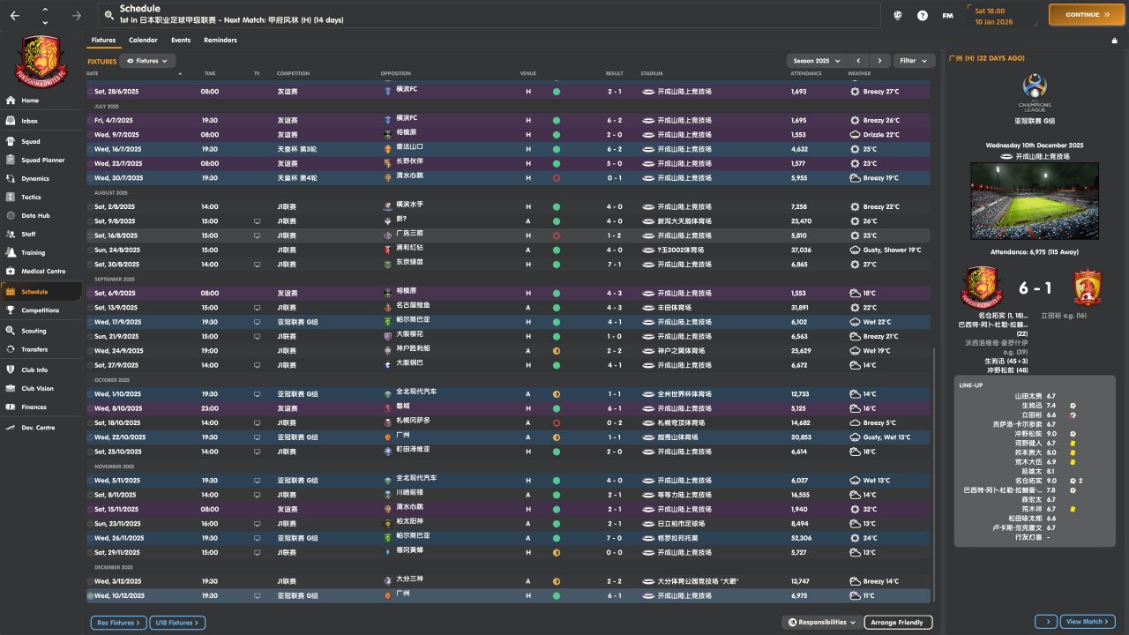The image size is (1129, 635).
Task: Click the back navigation arrow
Action: 15,15
